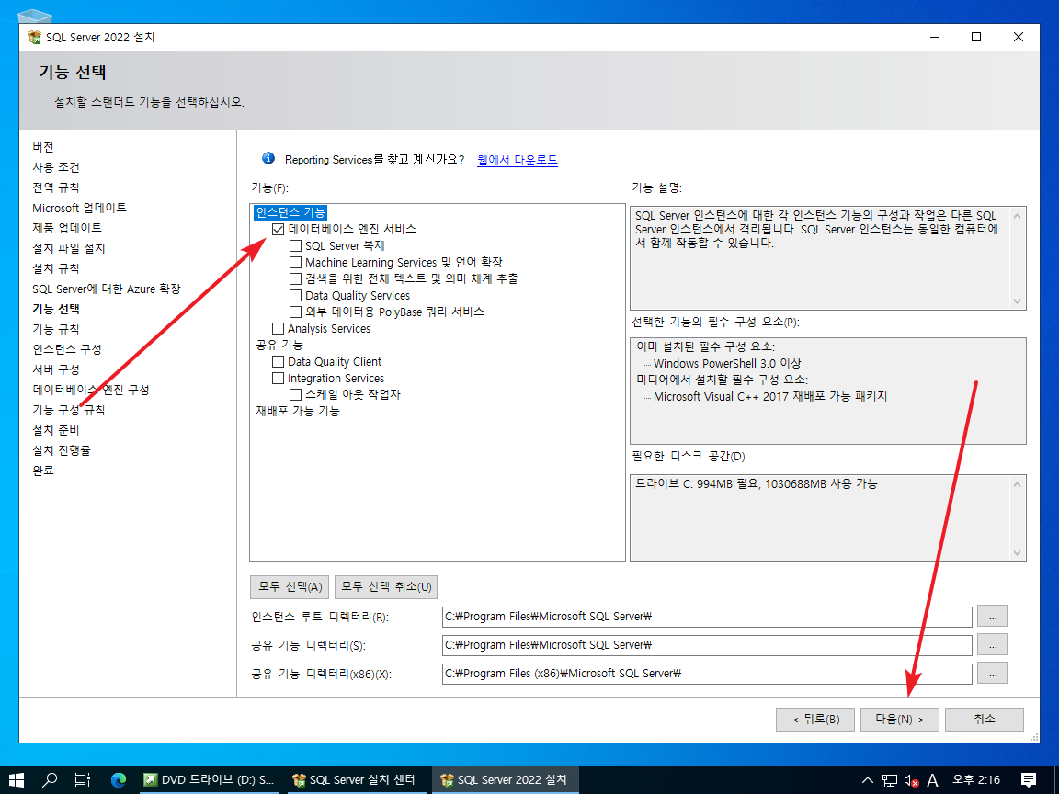The height and width of the screenshot is (794, 1059).
Task: Select 재배포 가능 기능 tree heading
Action: coord(297,411)
